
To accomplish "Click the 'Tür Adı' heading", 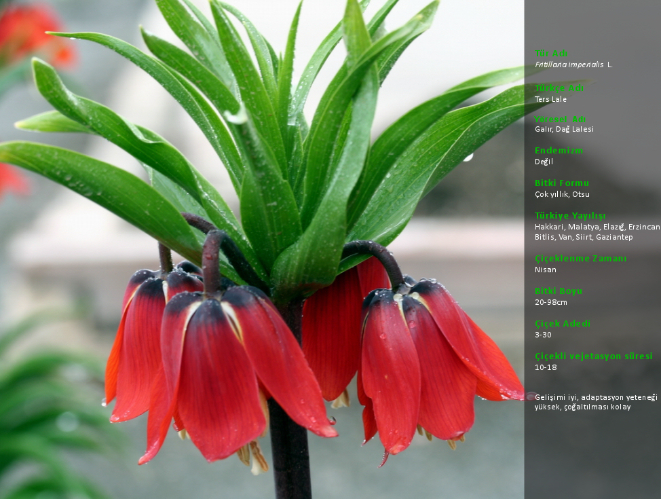I will pos(551,54).
